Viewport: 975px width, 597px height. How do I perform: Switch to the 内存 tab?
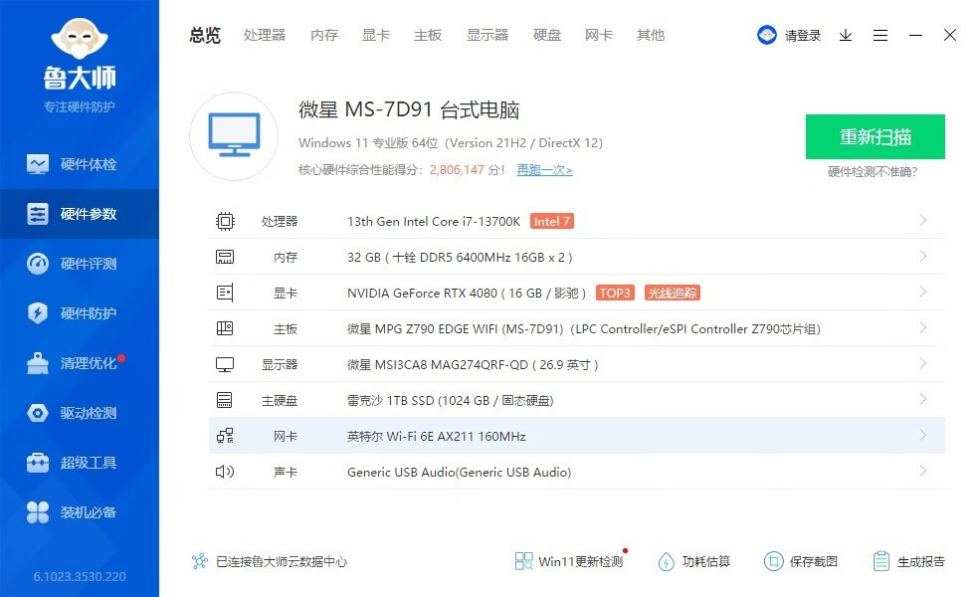[x=324, y=36]
